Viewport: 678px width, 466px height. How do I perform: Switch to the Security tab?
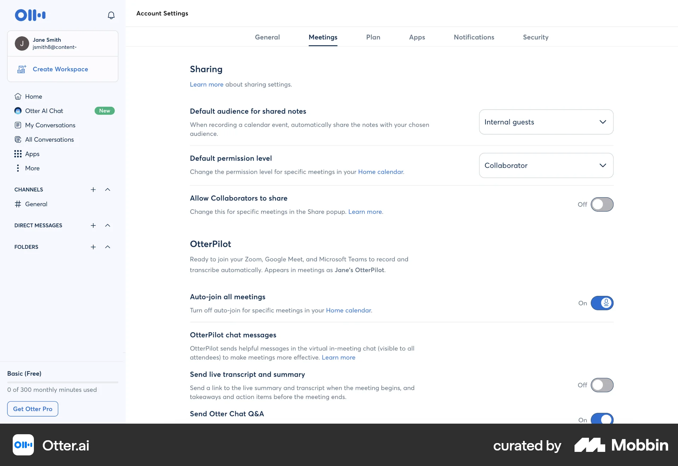[535, 37]
